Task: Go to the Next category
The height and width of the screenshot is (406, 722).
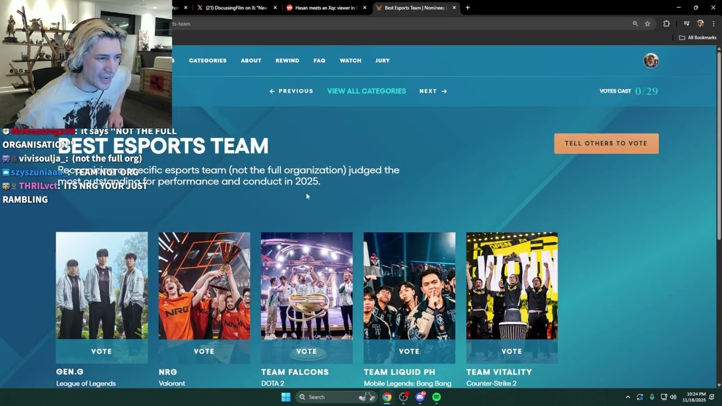Action: 433,91
